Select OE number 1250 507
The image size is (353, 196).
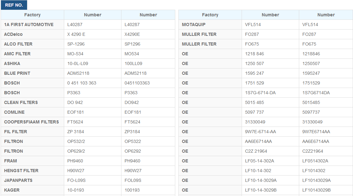point(255,63)
